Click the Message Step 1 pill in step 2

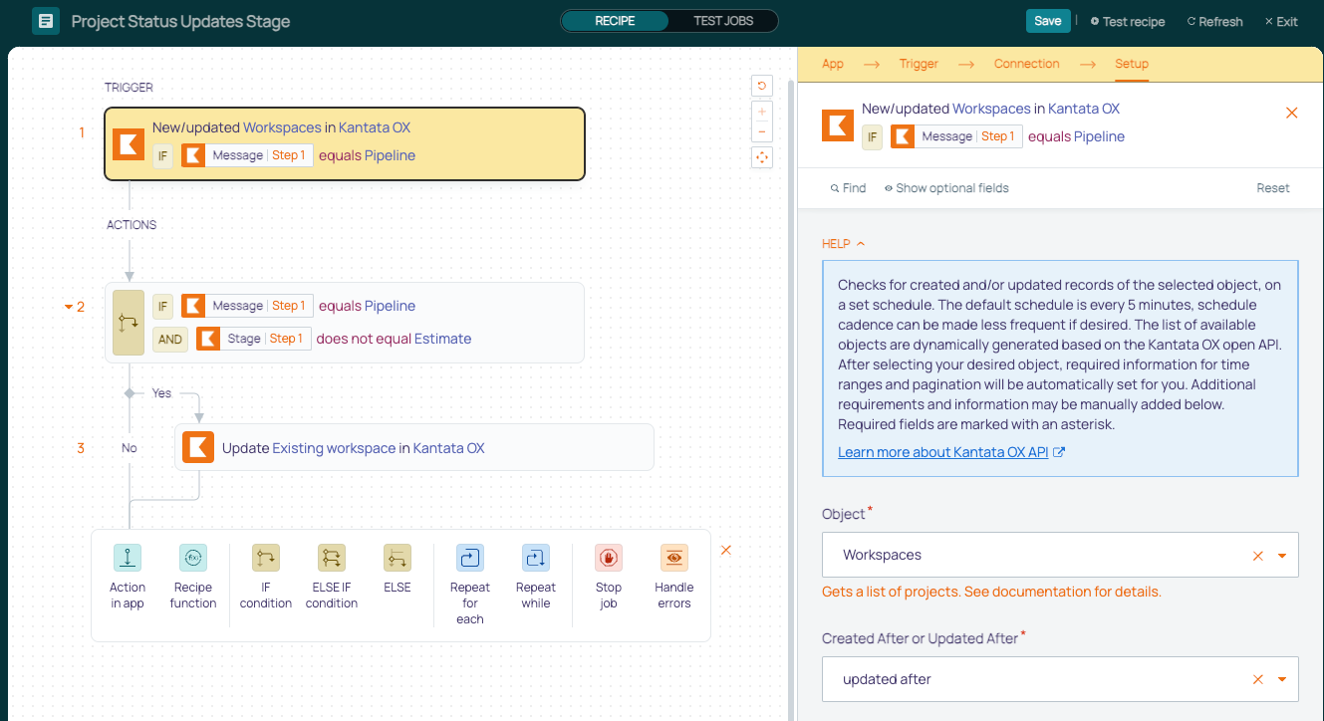tap(247, 306)
